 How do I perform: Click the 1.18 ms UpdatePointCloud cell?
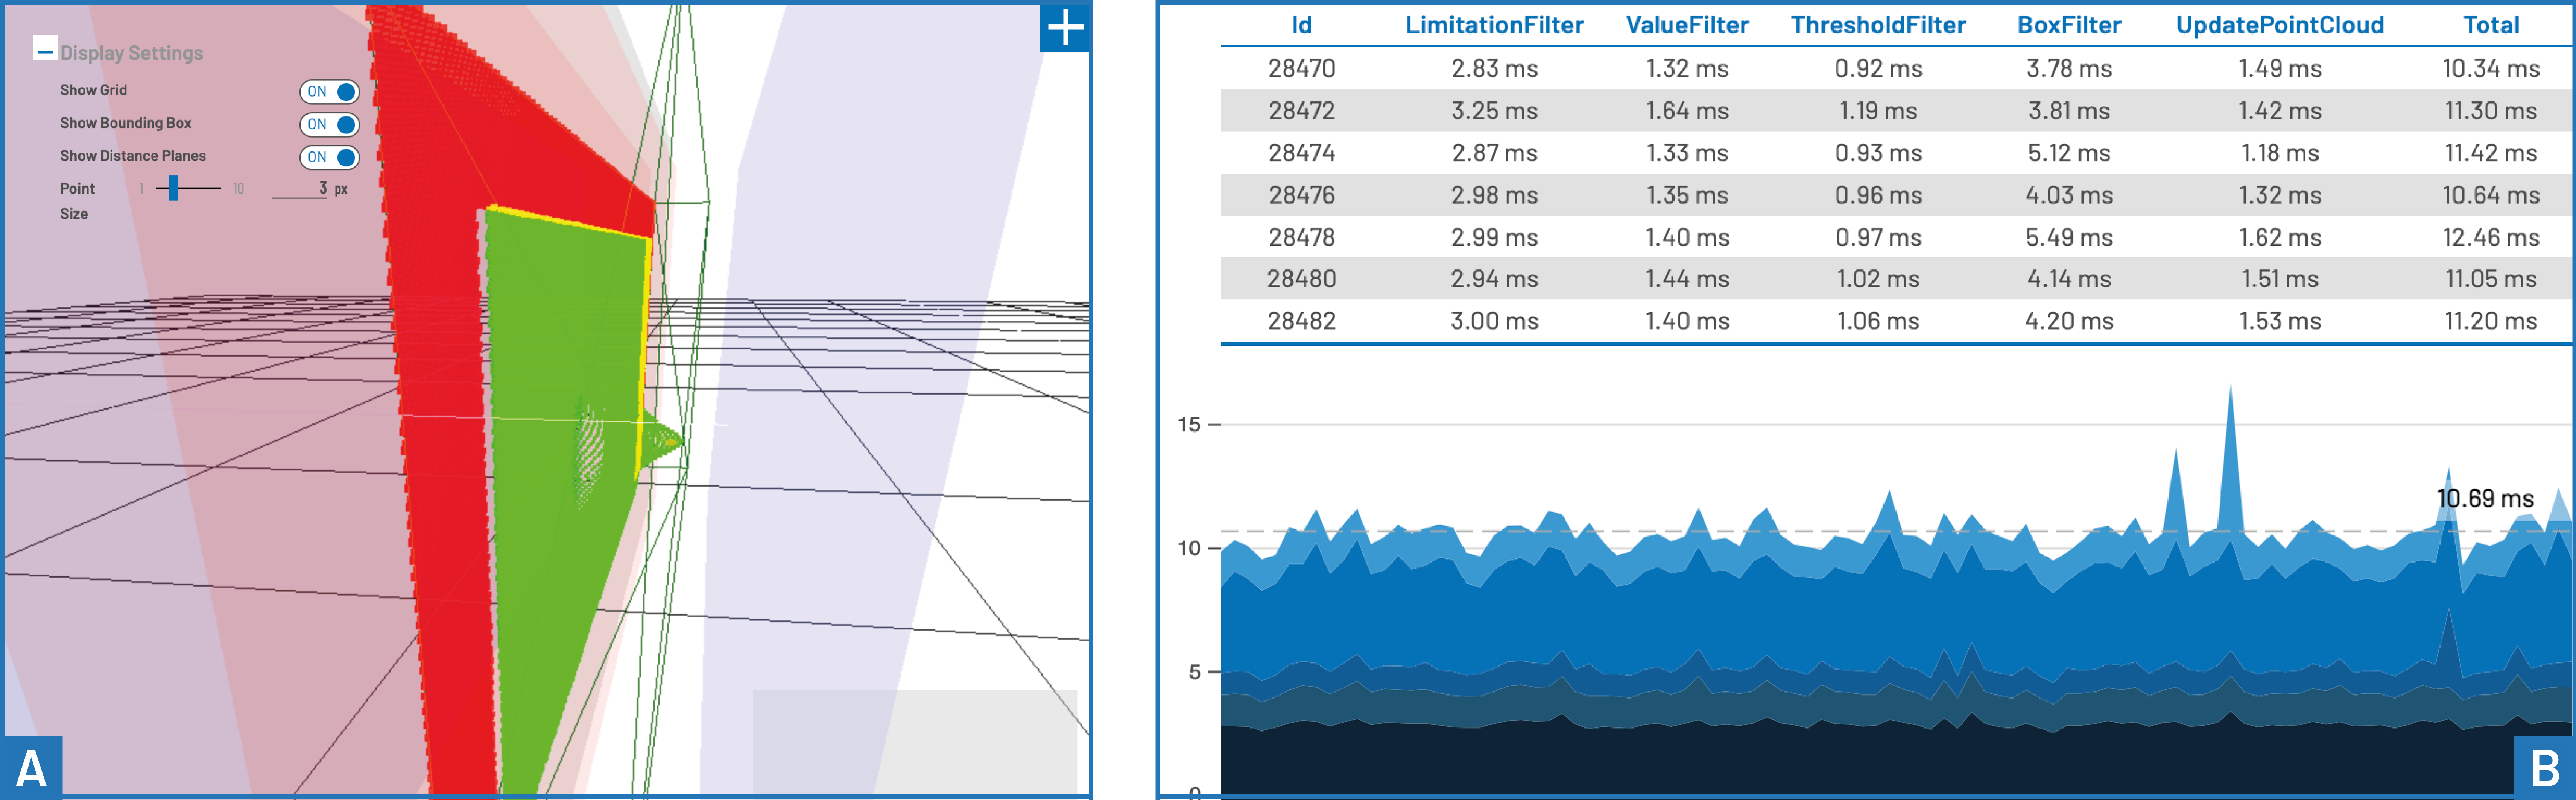coord(2280,153)
